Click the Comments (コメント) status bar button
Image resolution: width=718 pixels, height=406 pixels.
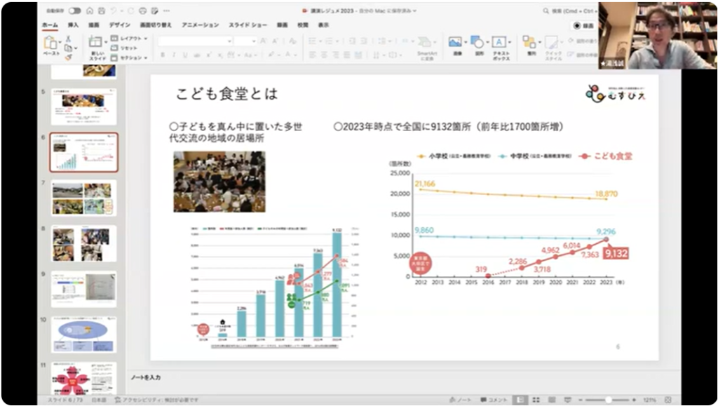click(494, 400)
